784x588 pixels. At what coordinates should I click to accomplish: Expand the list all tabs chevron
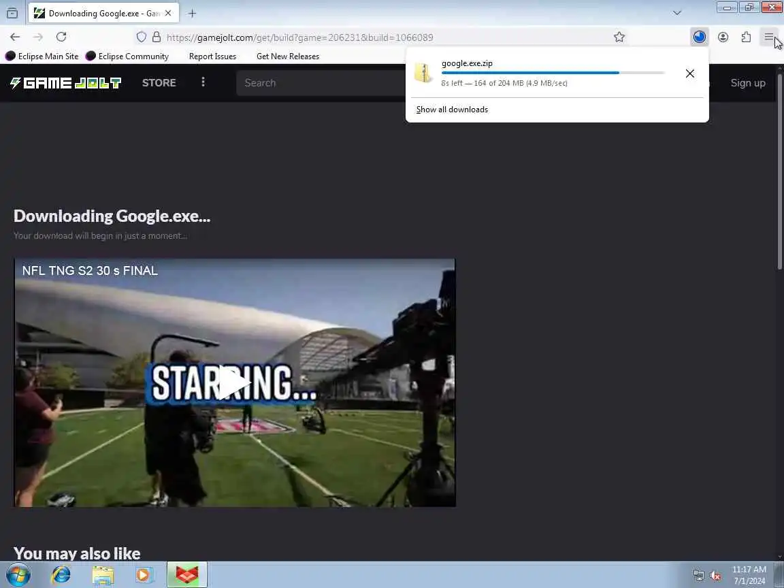tap(677, 14)
